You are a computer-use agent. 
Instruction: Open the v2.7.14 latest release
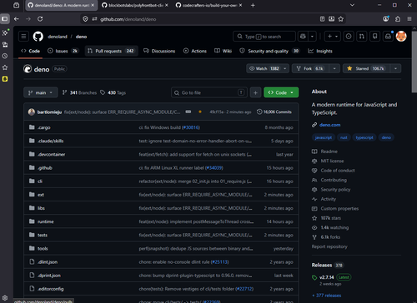(x=327, y=277)
